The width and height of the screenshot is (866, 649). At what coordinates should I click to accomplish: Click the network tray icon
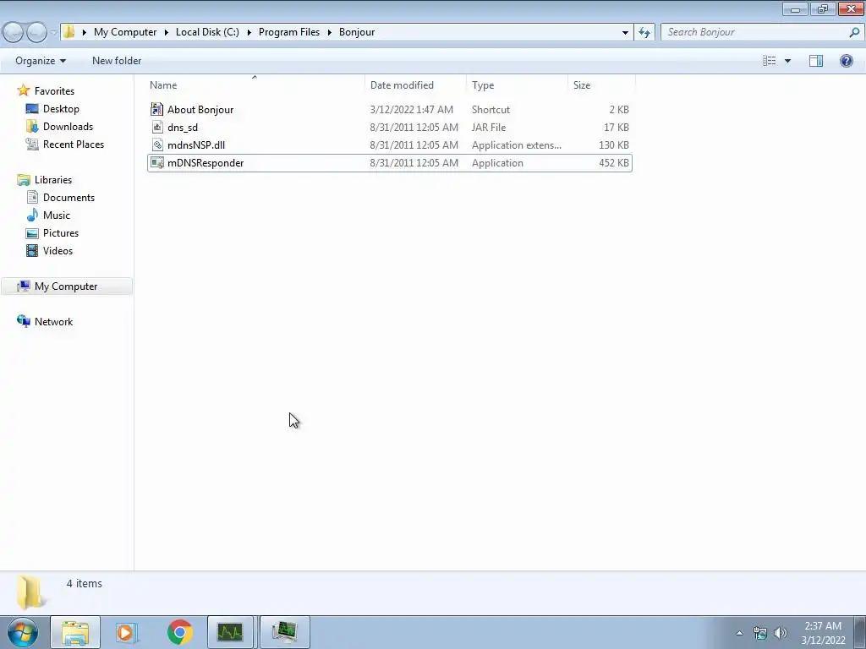tap(760, 633)
